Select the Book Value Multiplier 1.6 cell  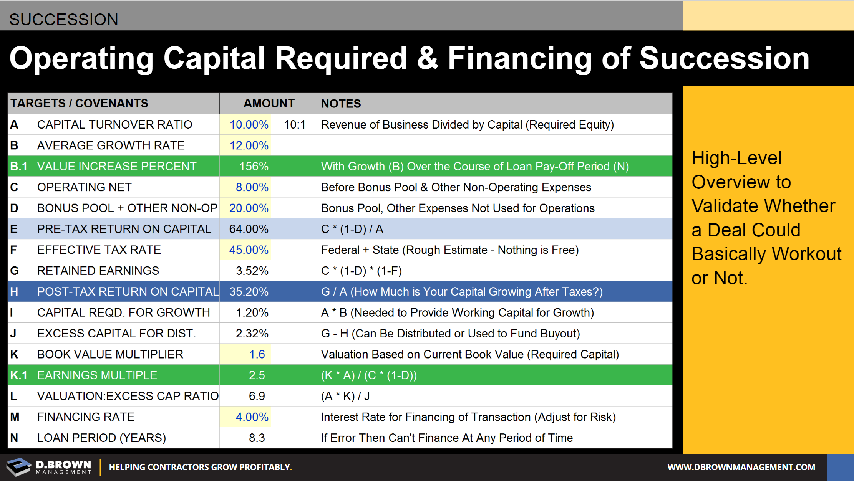pos(257,354)
